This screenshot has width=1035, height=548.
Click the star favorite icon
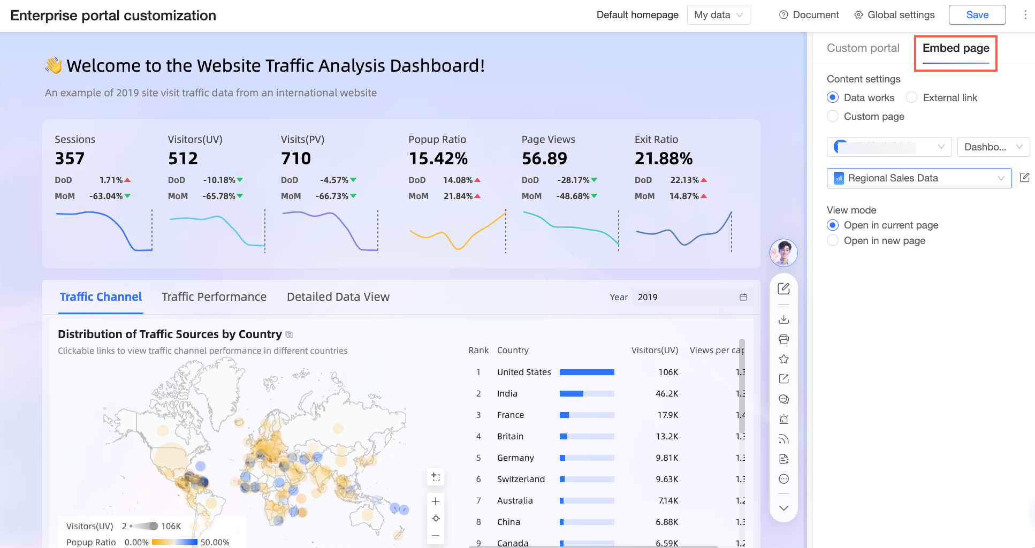tap(783, 359)
